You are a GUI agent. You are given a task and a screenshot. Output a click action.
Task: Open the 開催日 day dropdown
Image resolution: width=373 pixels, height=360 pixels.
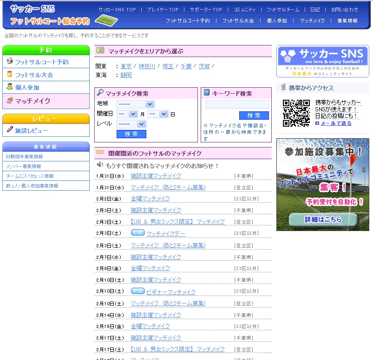158,114
